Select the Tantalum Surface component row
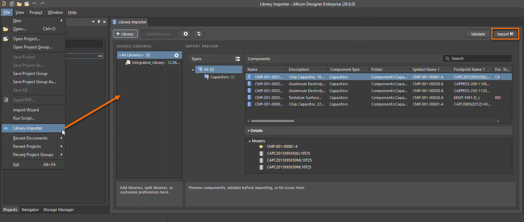 [x=379, y=98]
